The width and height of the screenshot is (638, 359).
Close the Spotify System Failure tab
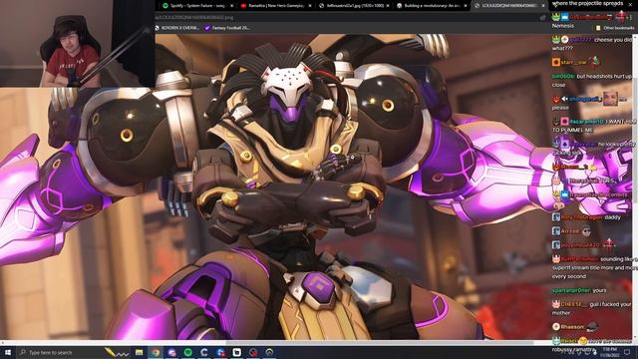[x=232, y=6]
